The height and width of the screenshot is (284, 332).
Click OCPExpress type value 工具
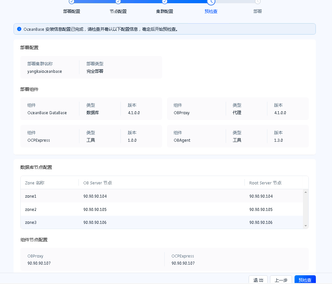pos(91,140)
